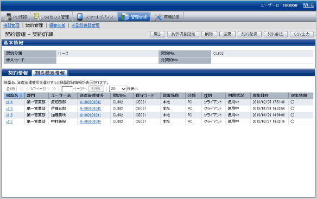Viewport: 317px width, 199px height.
Task: Click the スマートデバイス phone icon
Action: pyautogui.click(x=80, y=17)
